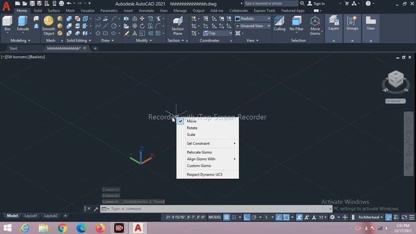416x234 pixels.
Task: Click the search magnifier icon
Action: pos(302,3)
